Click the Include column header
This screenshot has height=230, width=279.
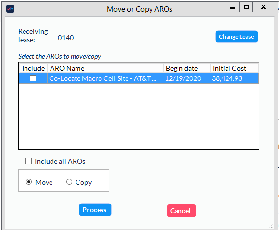(33, 68)
